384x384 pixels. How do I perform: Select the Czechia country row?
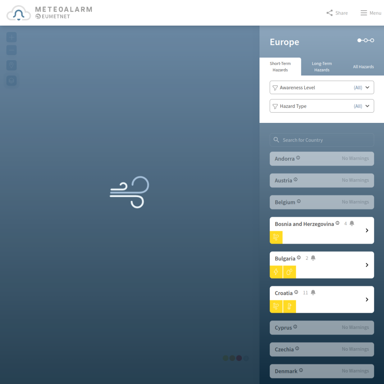[322, 349]
